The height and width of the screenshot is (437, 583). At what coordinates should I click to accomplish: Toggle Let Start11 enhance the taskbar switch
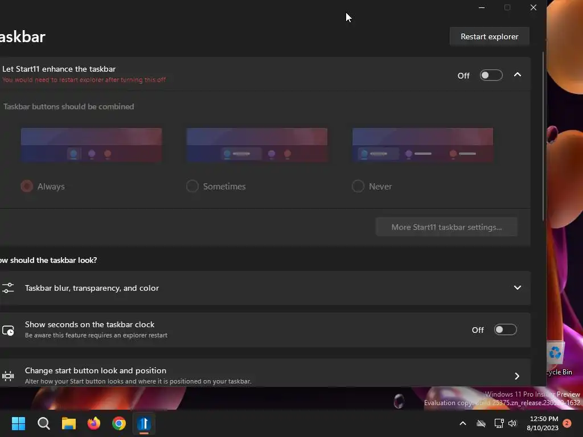point(491,76)
